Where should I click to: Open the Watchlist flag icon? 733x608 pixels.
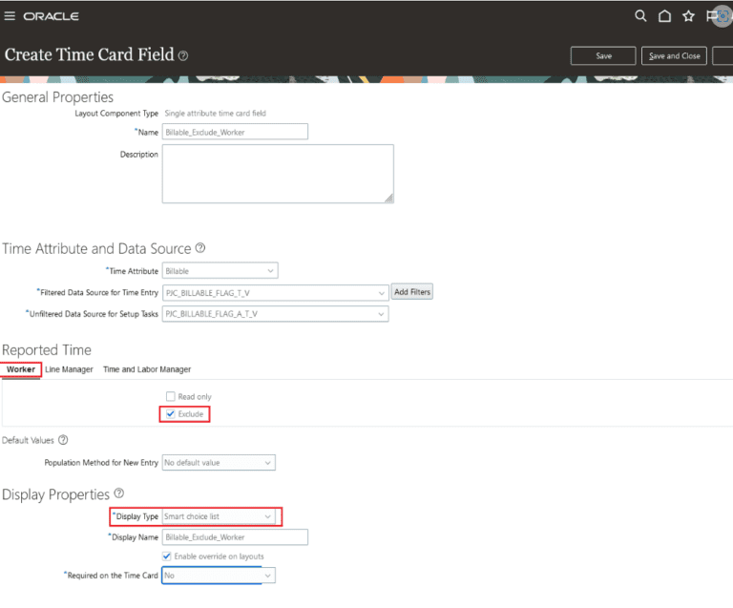(710, 16)
